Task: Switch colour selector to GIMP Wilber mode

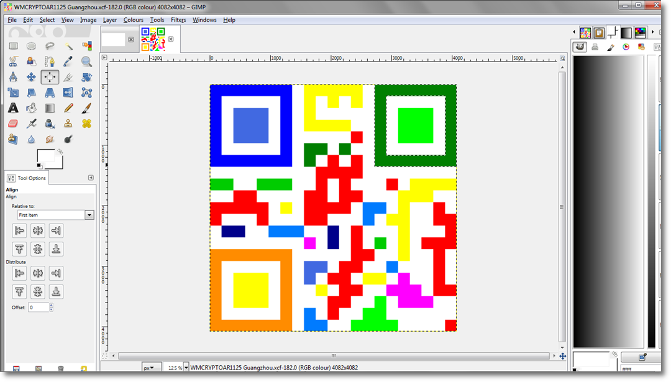Action: pos(580,47)
